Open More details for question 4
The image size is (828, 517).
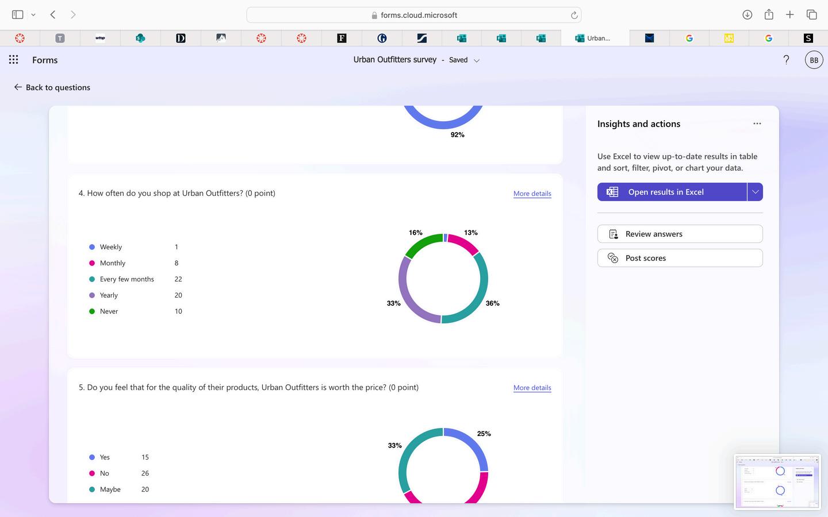(x=532, y=194)
